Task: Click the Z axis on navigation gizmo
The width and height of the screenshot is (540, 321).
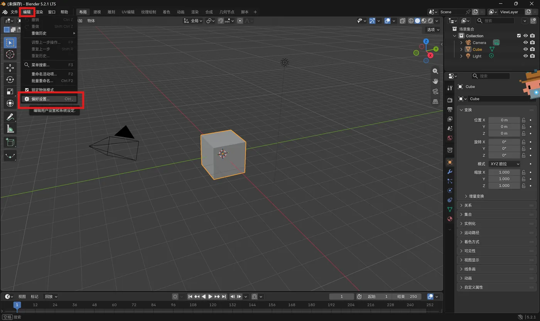Action: (426, 41)
